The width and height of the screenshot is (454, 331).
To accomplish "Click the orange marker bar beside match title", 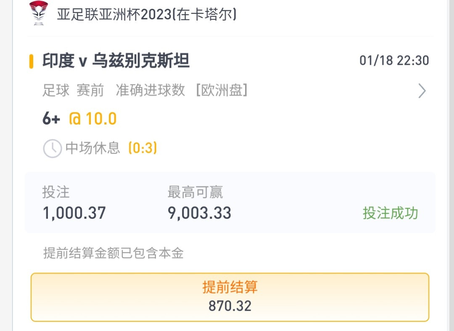I will 31,61.
